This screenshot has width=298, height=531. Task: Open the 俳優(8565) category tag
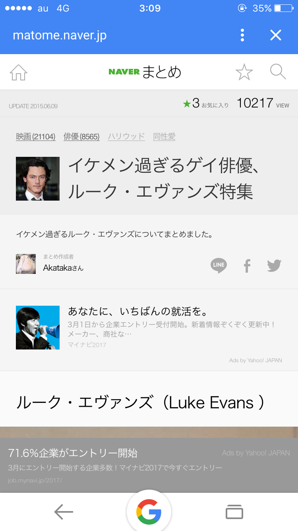click(x=81, y=137)
